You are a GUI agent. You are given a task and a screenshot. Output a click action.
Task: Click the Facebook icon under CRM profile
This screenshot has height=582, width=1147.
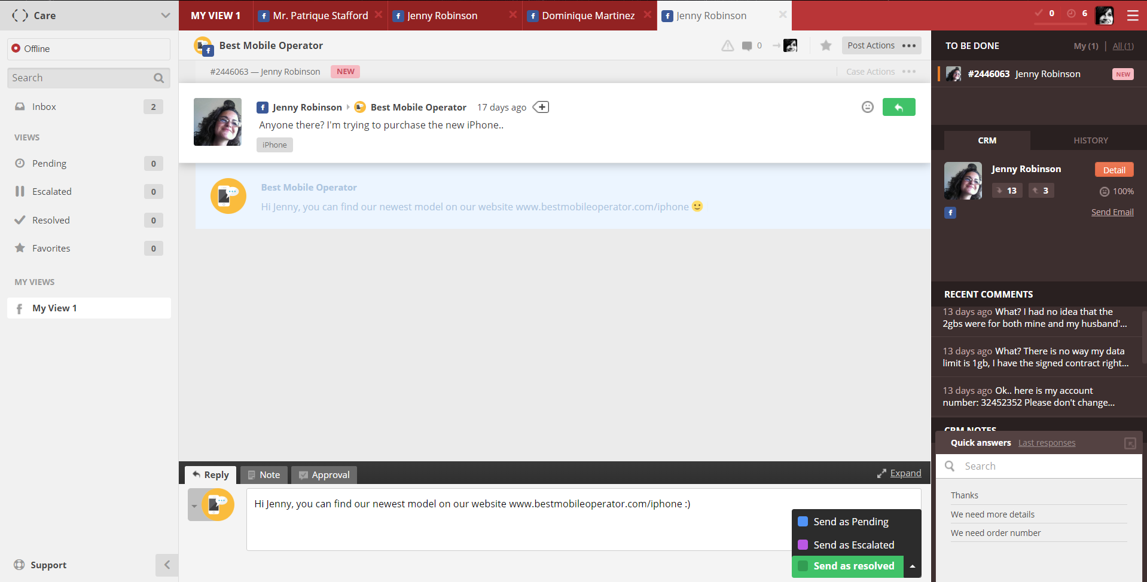(x=950, y=213)
